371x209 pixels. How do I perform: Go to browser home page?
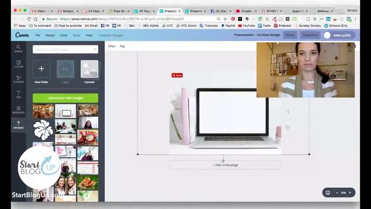[x=35, y=19]
